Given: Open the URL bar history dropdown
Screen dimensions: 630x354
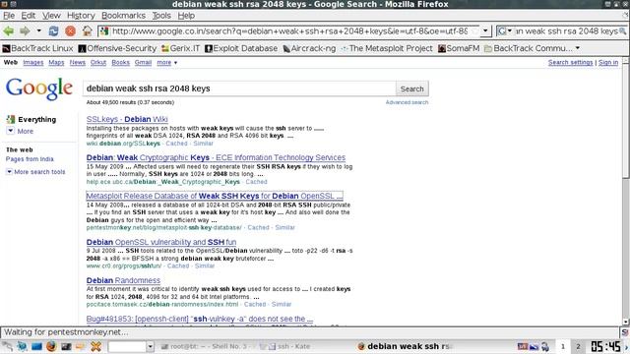Looking at the screenshot, I should [x=485, y=30].
